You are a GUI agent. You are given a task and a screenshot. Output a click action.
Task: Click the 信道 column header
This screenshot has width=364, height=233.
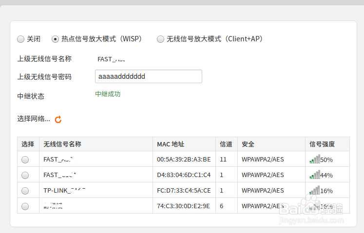tap(226, 144)
